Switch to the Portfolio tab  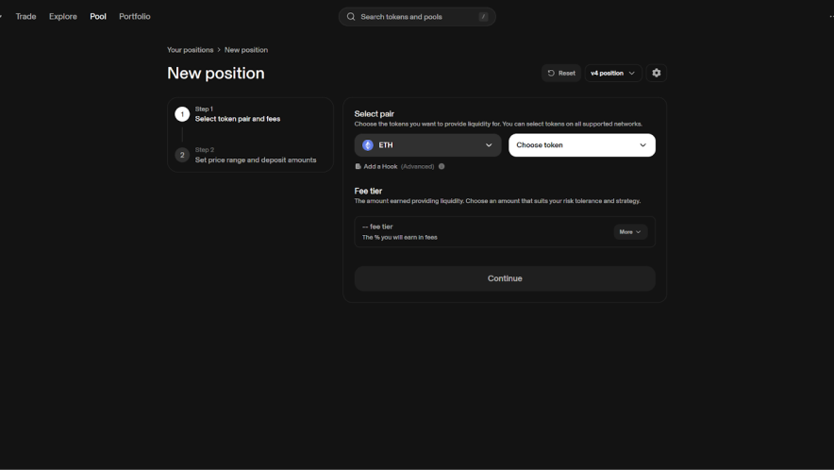[135, 16]
